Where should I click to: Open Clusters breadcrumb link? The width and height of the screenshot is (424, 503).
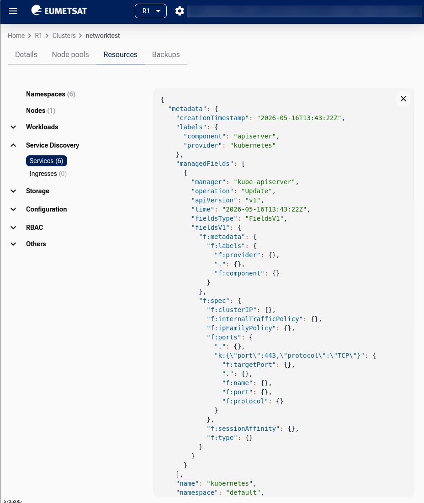[64, 36]
